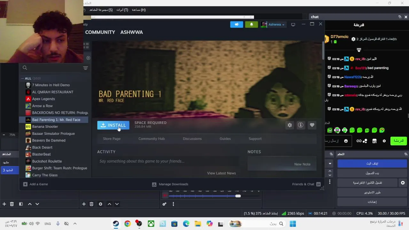
Task: Open COMMUNITY tab in Steam
Action: tap(100, 32)
